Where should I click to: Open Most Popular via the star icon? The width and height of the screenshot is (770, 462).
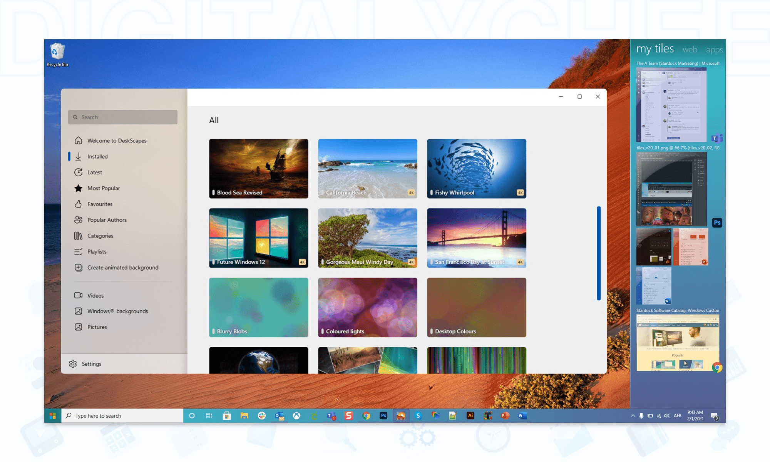(x=78, y=188)
